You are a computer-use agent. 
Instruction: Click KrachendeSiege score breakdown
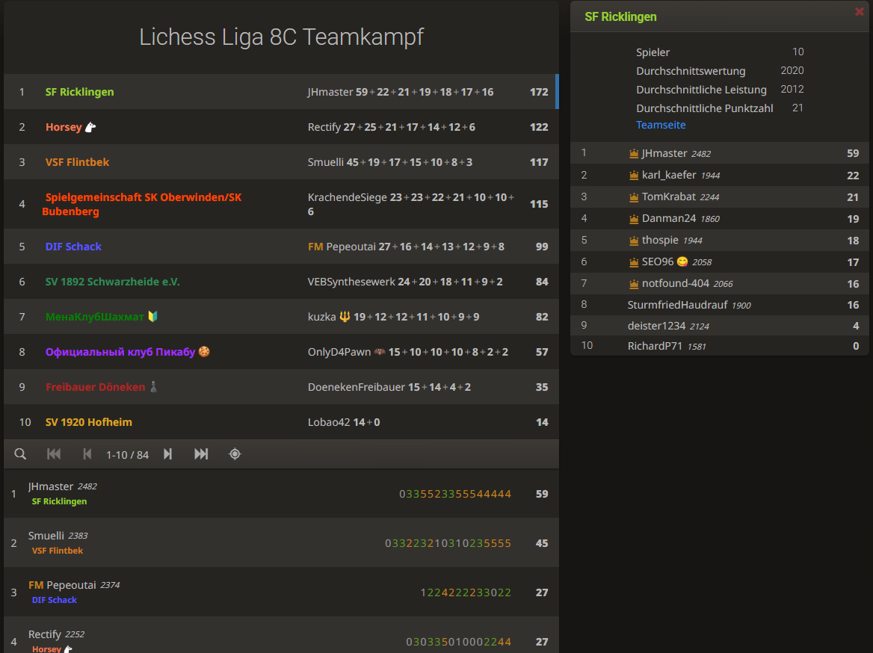coord(410,204)
